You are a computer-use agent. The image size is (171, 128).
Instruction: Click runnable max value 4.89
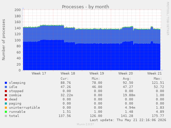pyautogui.click(x=160, y=112)
